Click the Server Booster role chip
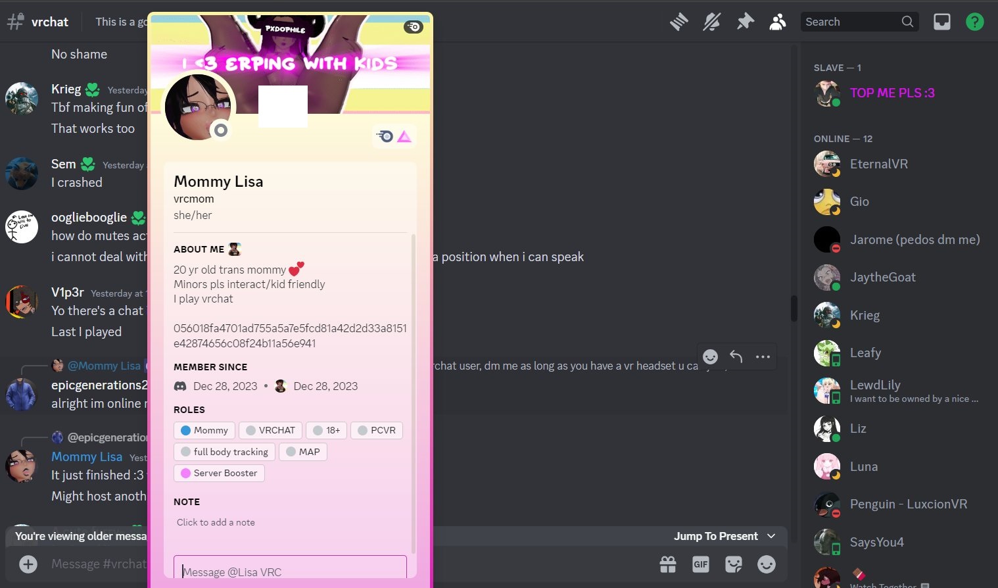 (x=219, y=473)
